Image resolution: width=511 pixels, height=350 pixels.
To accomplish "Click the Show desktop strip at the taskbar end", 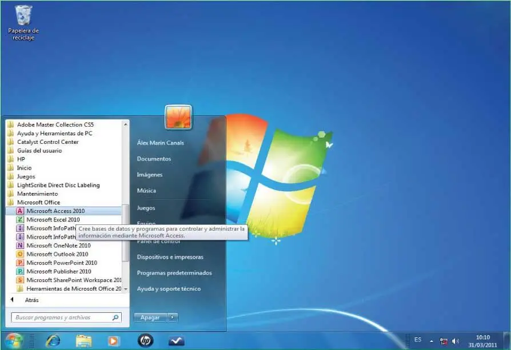I will click(x=507, y=341).
